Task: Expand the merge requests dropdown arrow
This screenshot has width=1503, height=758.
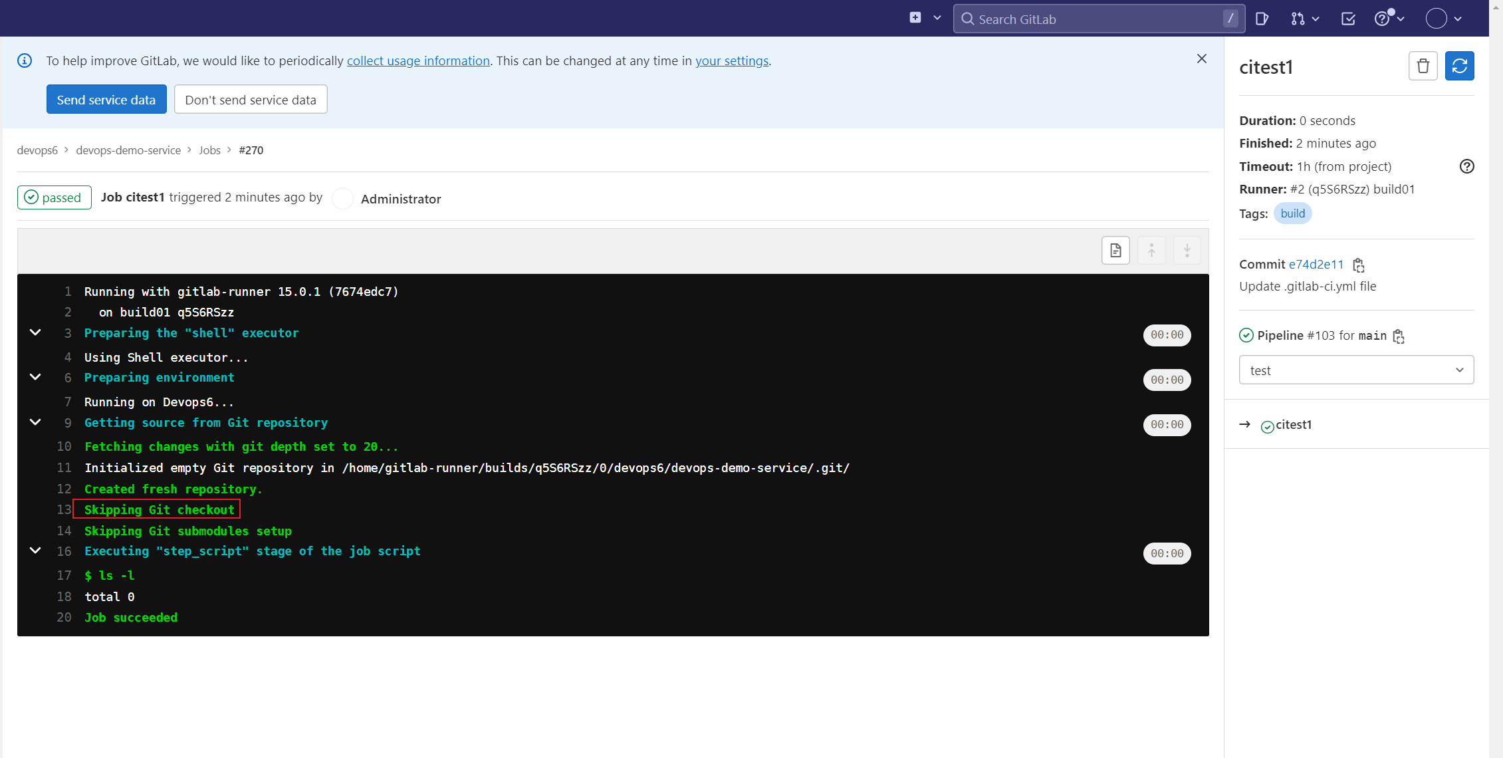Action: tap(1316, 19)
